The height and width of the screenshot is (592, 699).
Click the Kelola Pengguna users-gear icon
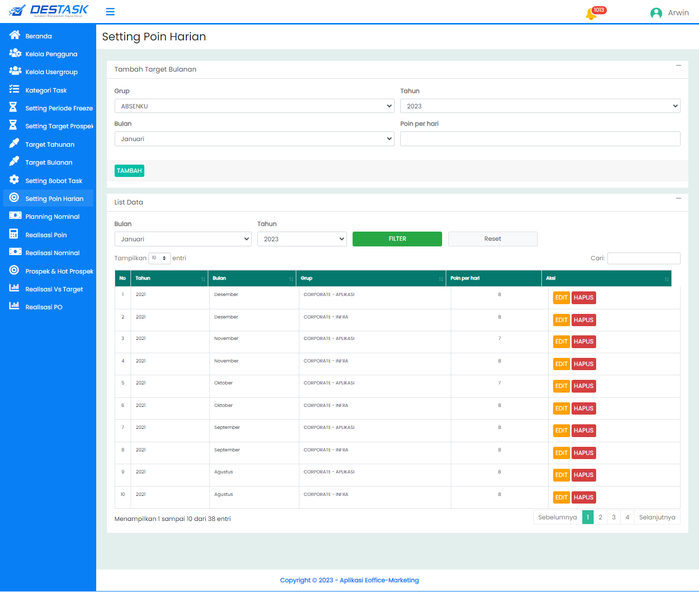pyautogui.click(x=15, y=53)
